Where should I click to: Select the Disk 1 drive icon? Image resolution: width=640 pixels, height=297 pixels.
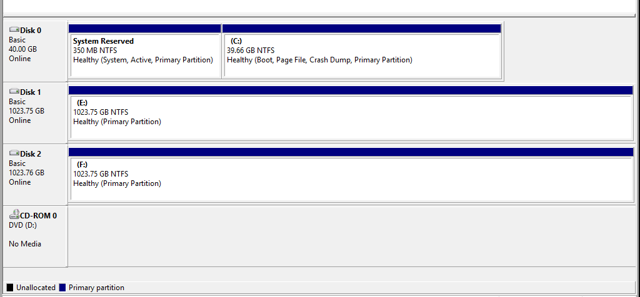[x=14, y=92]
